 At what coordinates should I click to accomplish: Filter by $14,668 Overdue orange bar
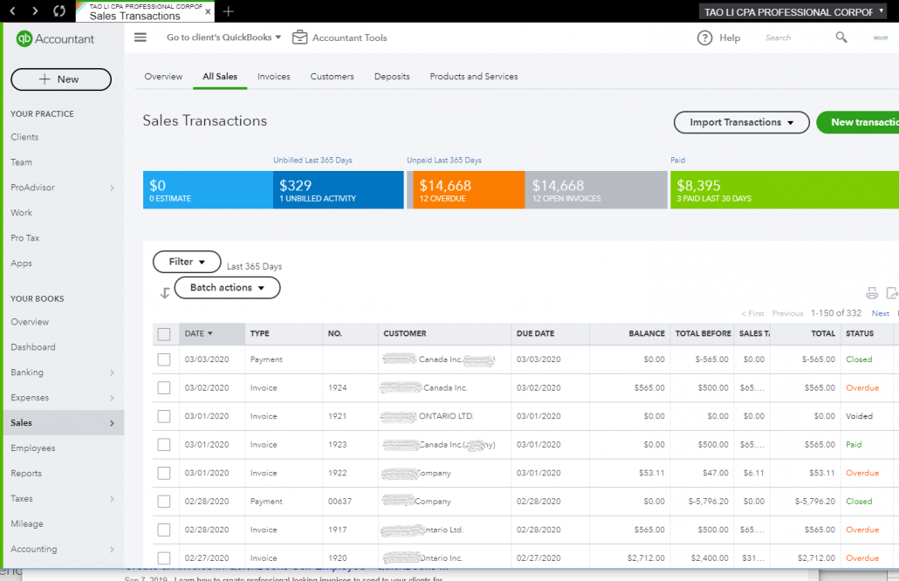click(469, 189)
